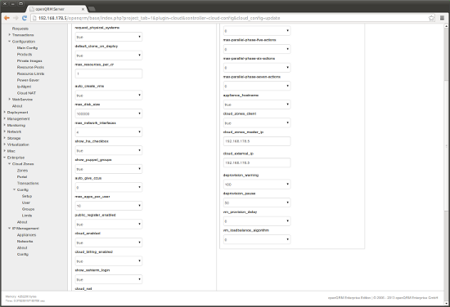This screenshot has height=307, width=450.
Task: Open the max_disk_size dropdown
Action: (x=109, y=113)
